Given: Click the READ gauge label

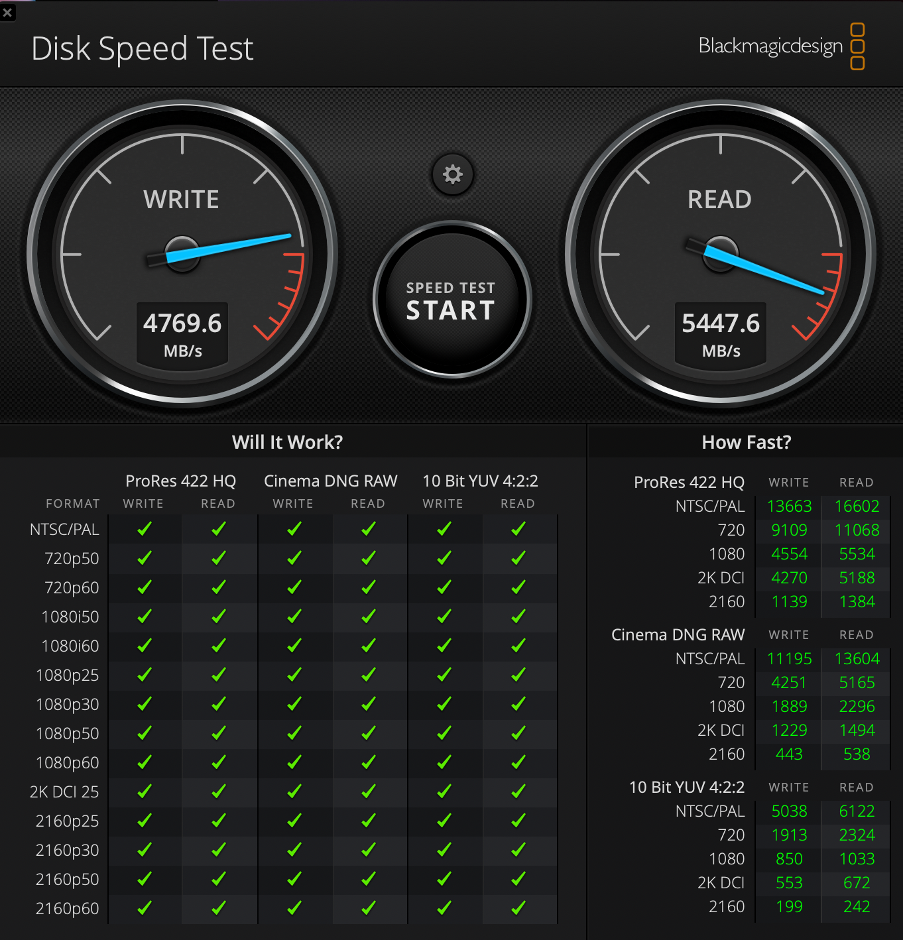Looking at the screenshot, I should (719, 200).
